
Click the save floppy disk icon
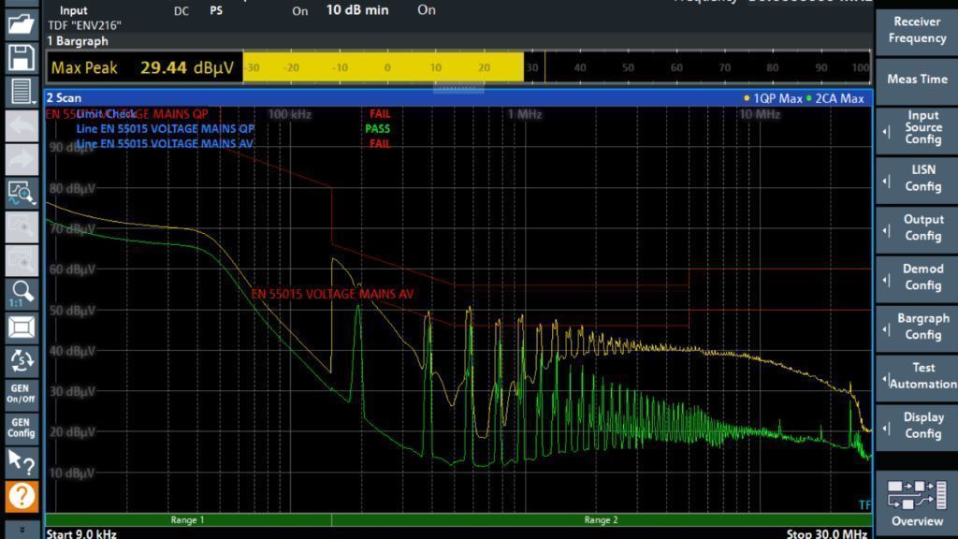[x=21, y=58]
